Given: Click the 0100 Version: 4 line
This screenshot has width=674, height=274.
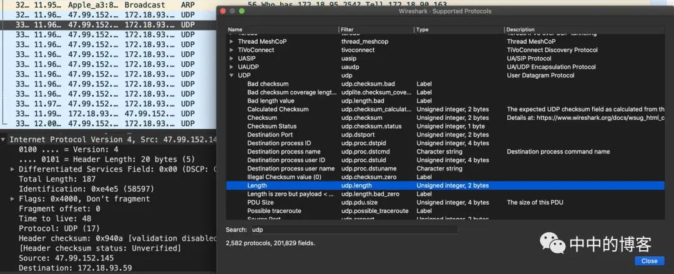Looking at the screenshot, I should pyautogui.click(x=69, y=150).
